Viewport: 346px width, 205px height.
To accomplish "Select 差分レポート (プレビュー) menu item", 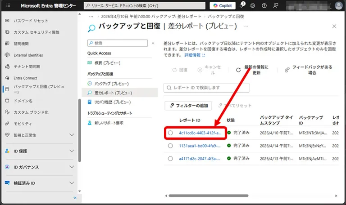I will (119, 93).
